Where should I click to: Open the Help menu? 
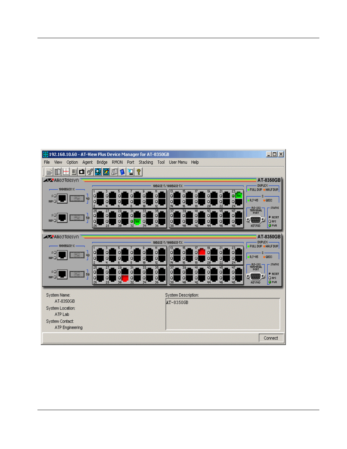click(x=195, y=163)
